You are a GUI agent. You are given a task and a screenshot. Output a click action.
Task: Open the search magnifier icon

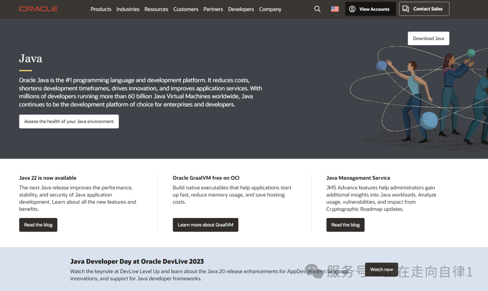pyautogui.click(x=317, y=9)
